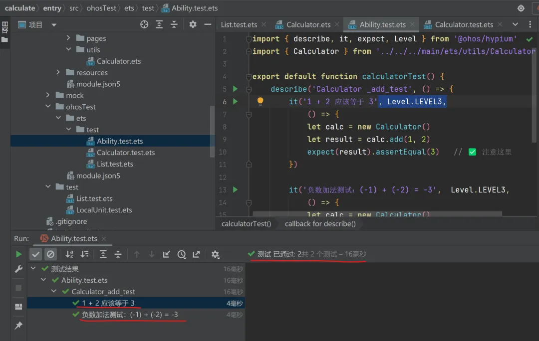Toggle show passed tests checkmark
Viewport: 539px width, 341px height.
pyautogui.click(x=36, y=254)
